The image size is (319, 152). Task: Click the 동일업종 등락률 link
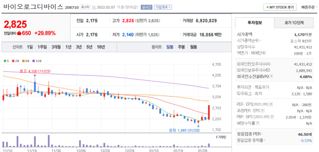pos(250,140)
